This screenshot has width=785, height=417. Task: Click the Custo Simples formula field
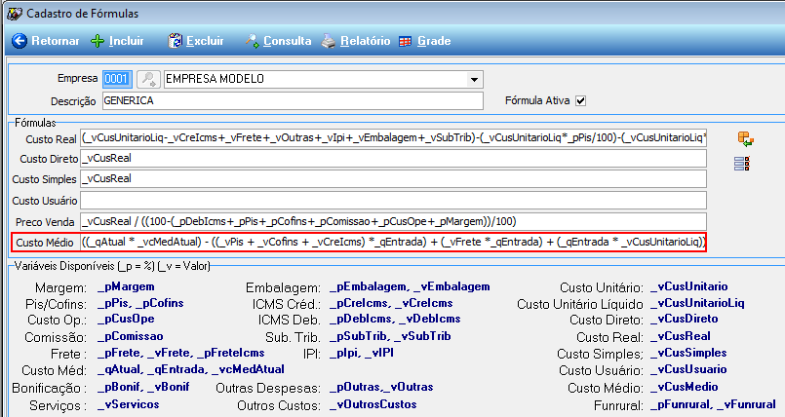coord(394,179)
